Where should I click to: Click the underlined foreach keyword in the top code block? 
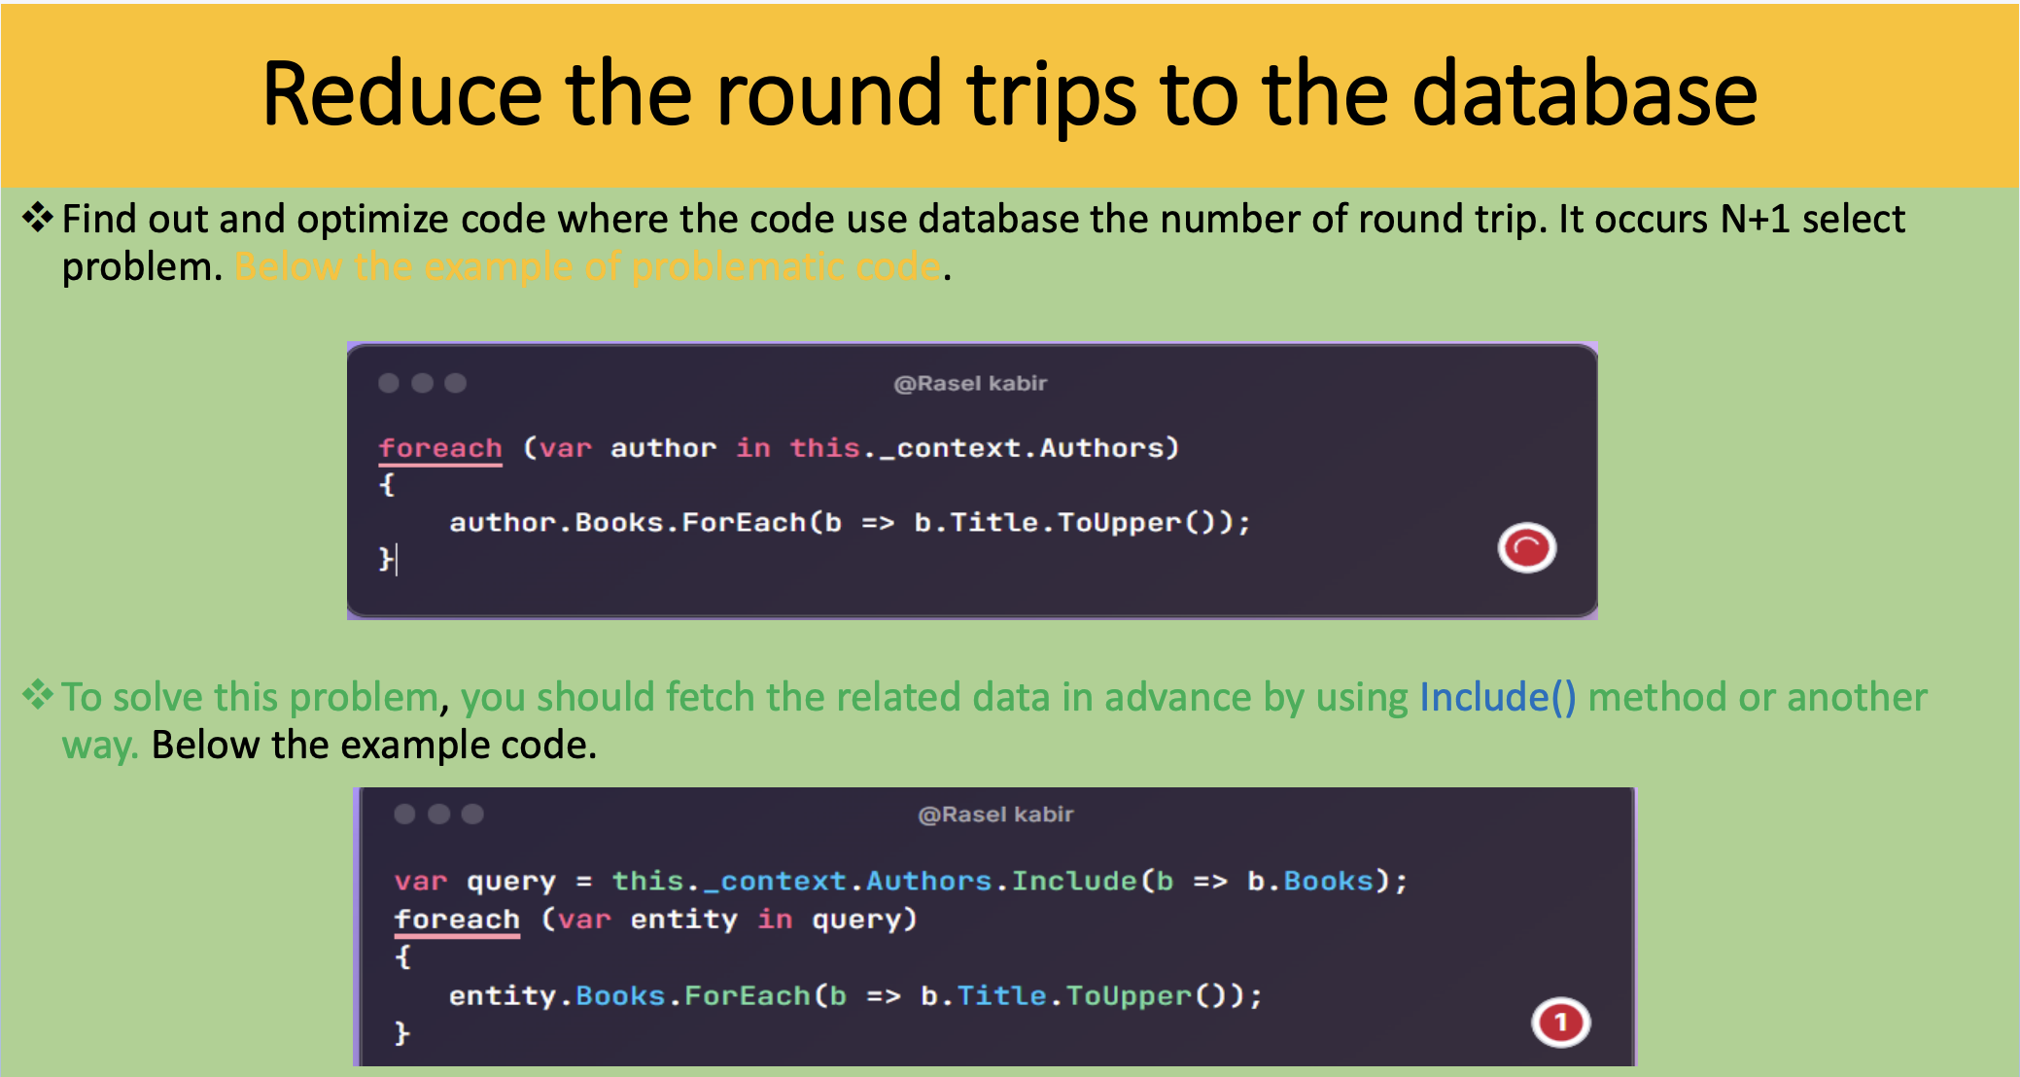click(x=440, y=448)
